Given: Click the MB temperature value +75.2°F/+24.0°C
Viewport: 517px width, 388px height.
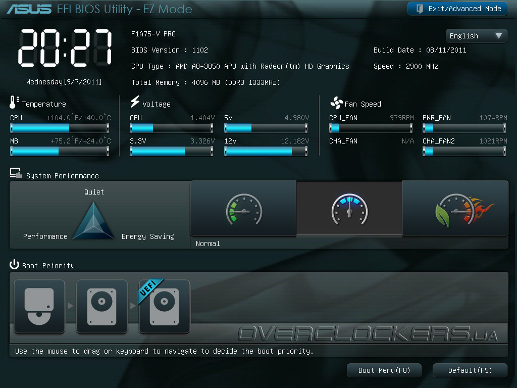Looking at the screenshot, I should pos(81,141).
